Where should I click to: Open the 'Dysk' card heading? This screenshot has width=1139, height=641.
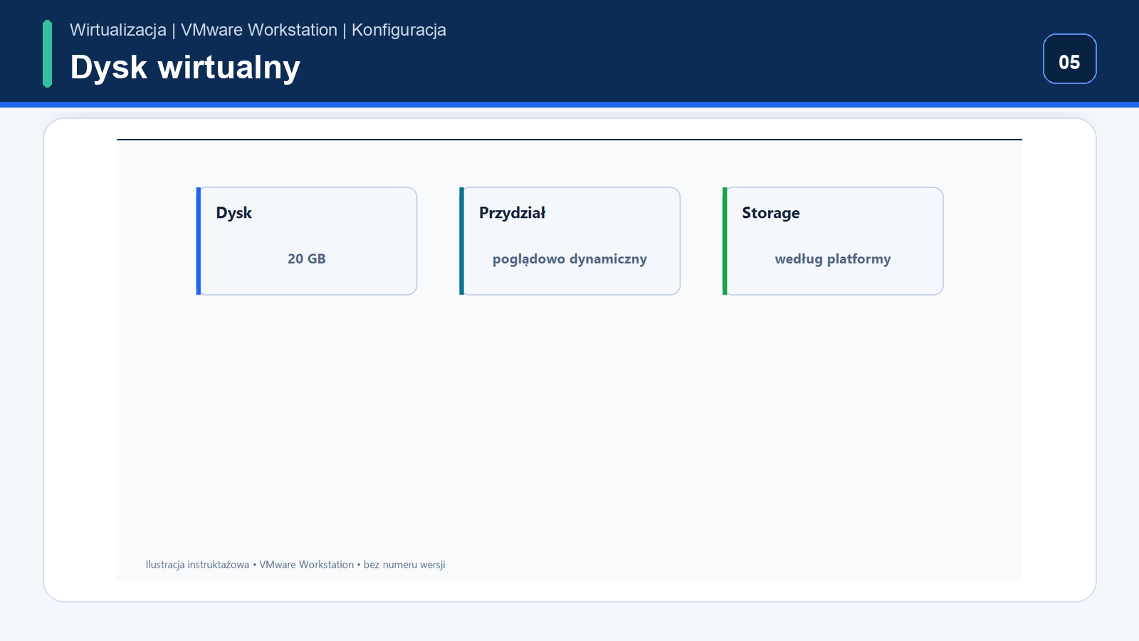point(233,213)
